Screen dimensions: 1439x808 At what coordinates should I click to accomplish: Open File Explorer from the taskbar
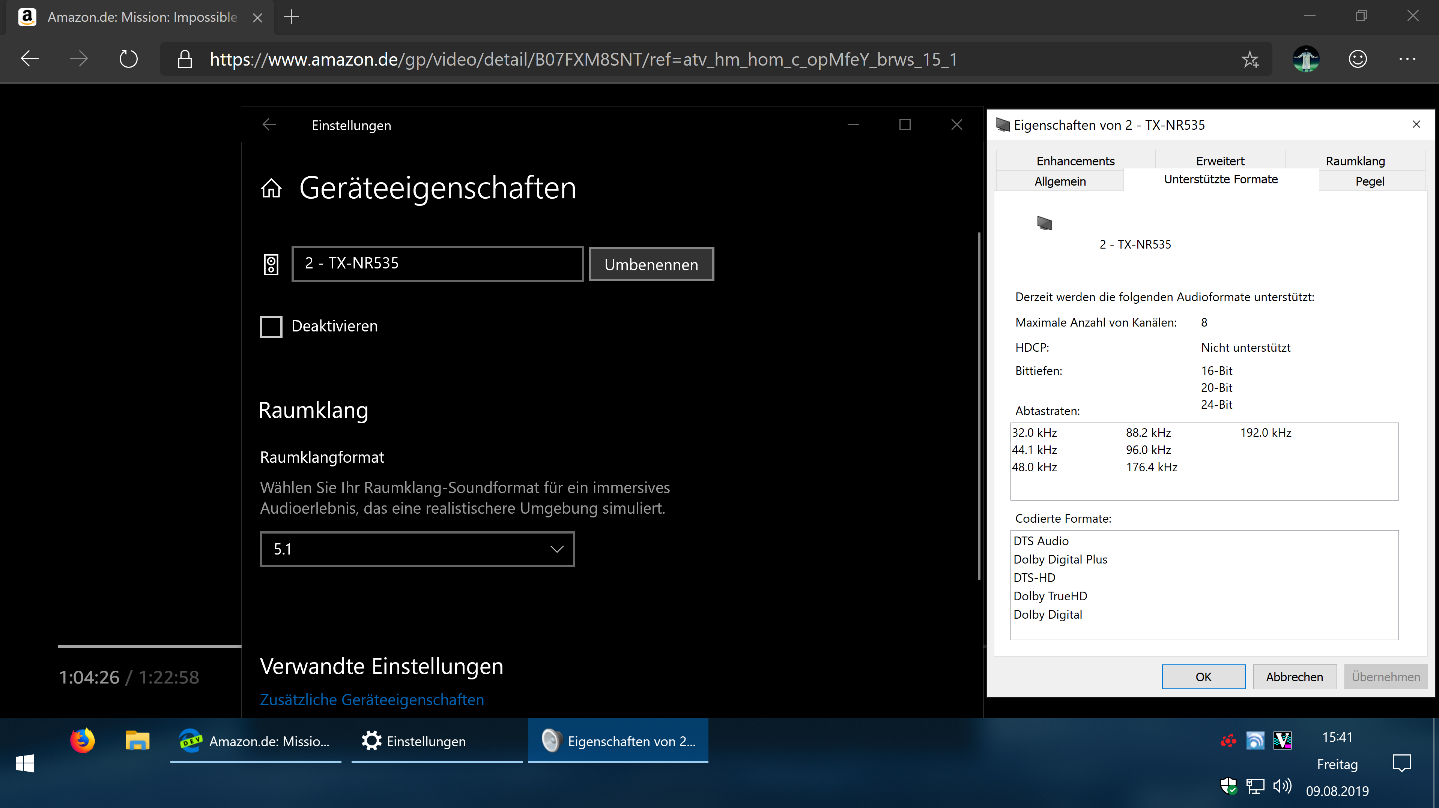point(137,741)
